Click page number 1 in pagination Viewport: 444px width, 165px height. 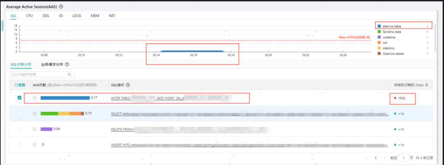coord(375,158)
